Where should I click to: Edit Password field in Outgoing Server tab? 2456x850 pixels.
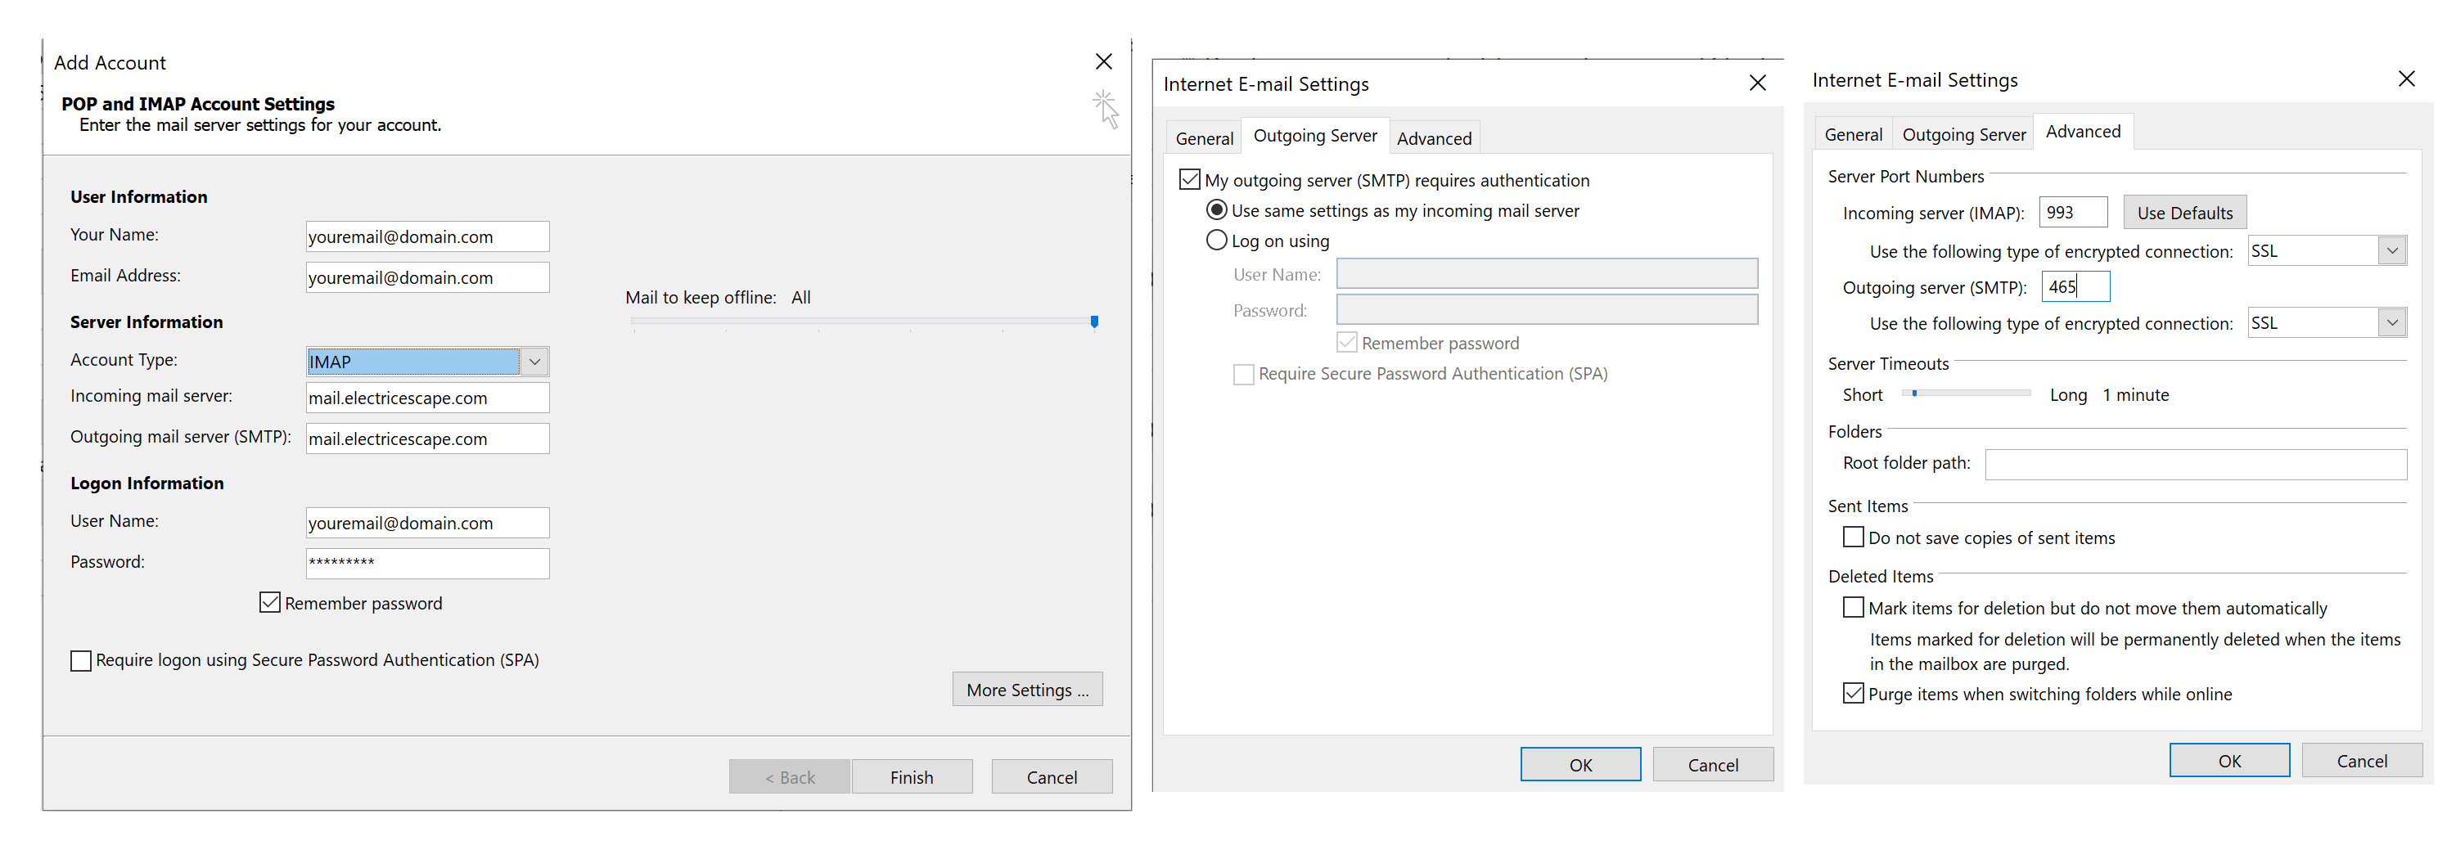pyautogui.click(x=1547, y=310)
